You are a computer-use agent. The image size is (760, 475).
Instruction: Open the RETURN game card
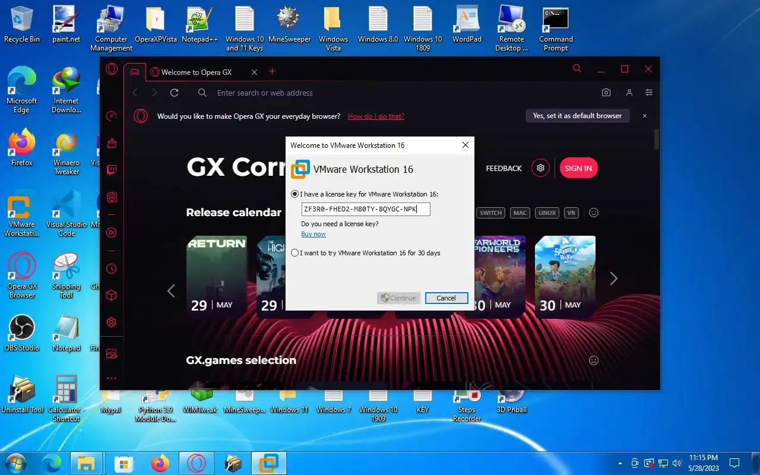pos(217,277)
